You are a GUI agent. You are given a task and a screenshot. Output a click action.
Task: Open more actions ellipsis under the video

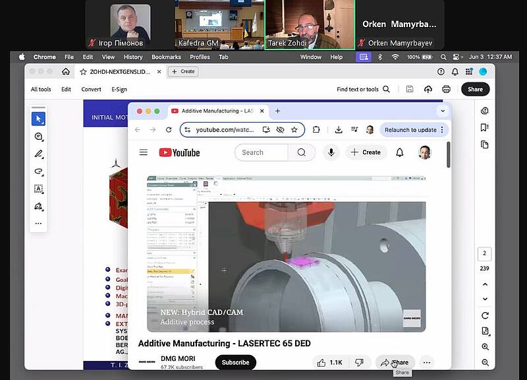[427, 362]
